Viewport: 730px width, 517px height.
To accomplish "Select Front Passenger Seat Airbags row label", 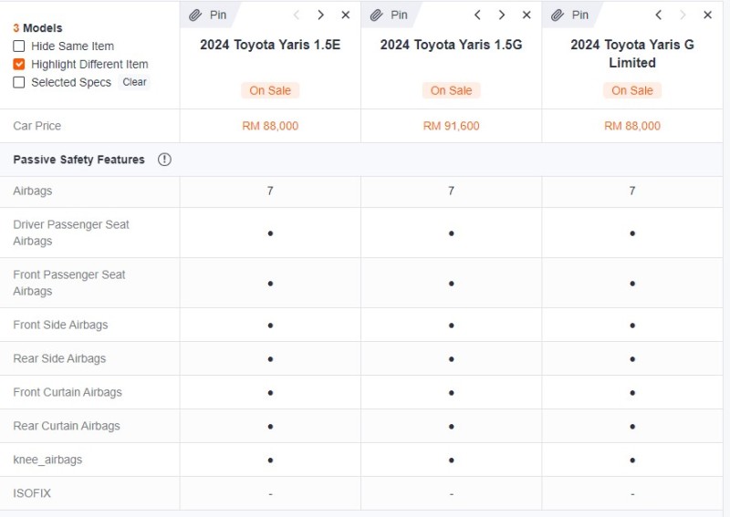I will (x=69, y=283).
